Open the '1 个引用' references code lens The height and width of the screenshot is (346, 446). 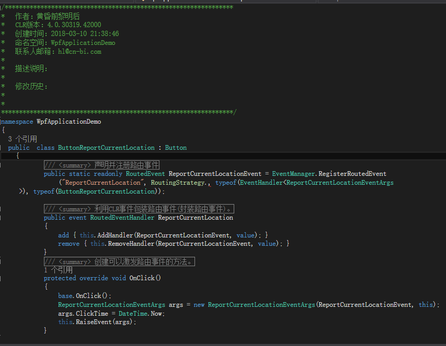point(59,270)
